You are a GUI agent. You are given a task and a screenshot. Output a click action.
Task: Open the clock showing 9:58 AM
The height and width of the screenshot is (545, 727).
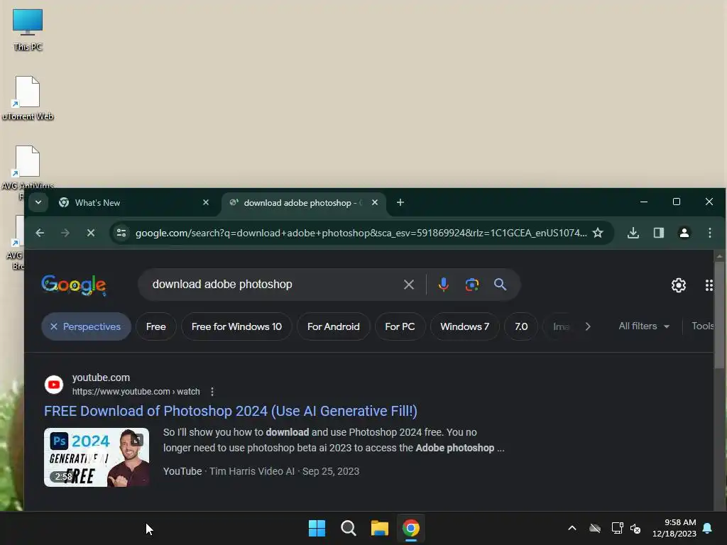[x=674, y=528]
